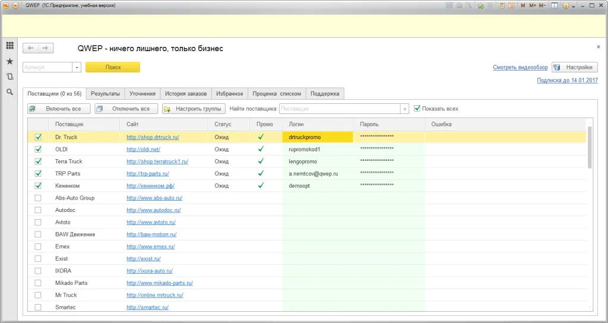Screen dimensions: 608x323
Task: Open the Проценка списком tab
Action: [x=277, y=93]
